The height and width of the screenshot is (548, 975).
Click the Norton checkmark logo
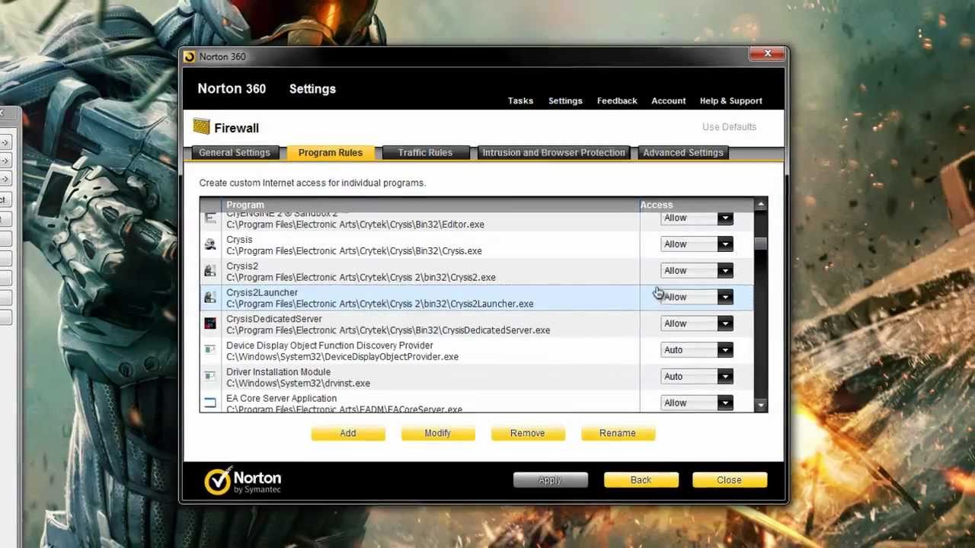tap(218, 481)
